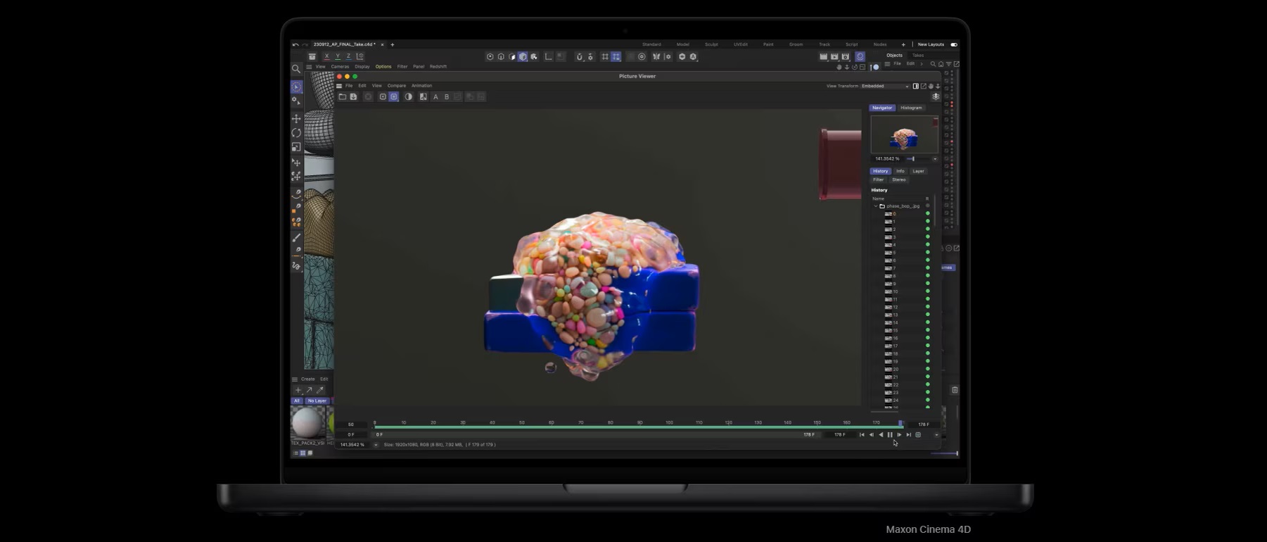Click AB compare split icon
Viewport: 1267px width, 542px height.
pos(423,96)
